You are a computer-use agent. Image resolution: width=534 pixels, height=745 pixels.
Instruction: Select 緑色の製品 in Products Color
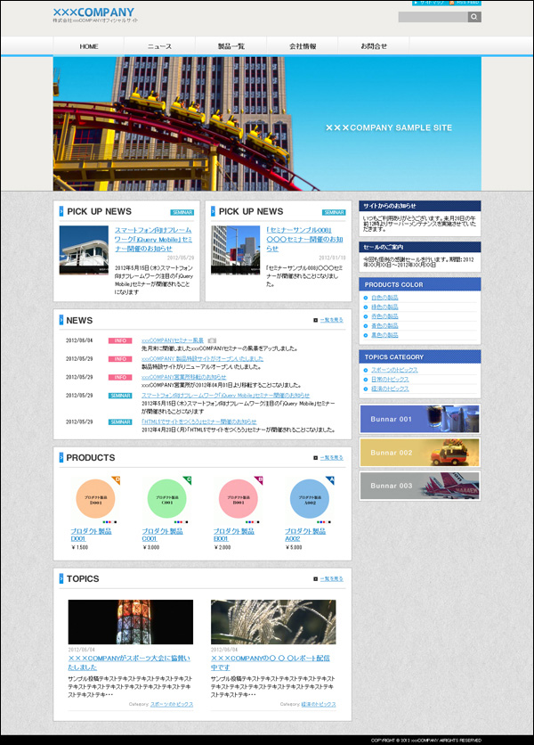[x=384, y=307]
